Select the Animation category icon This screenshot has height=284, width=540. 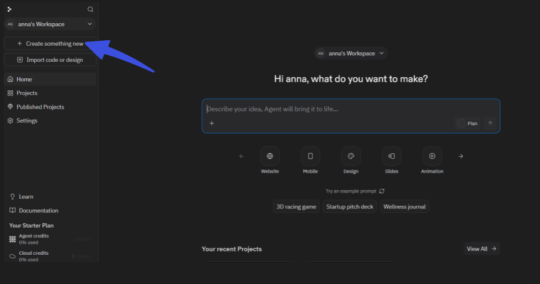pyautogui.click(x=432, y=156)
